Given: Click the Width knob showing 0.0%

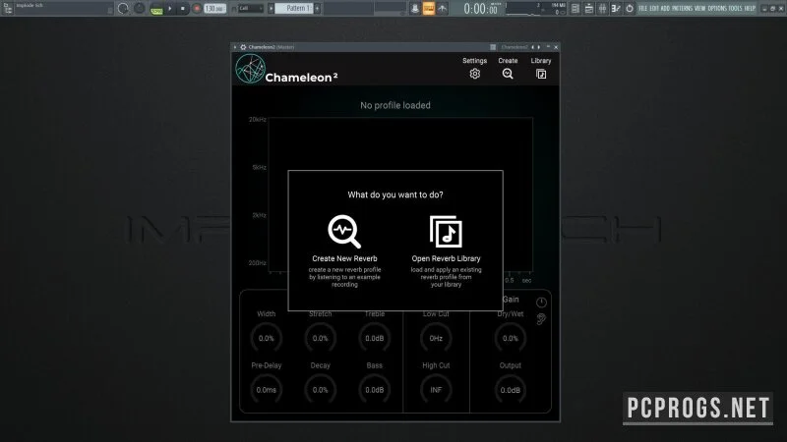Looking at the screenshot, I should 266,338.
